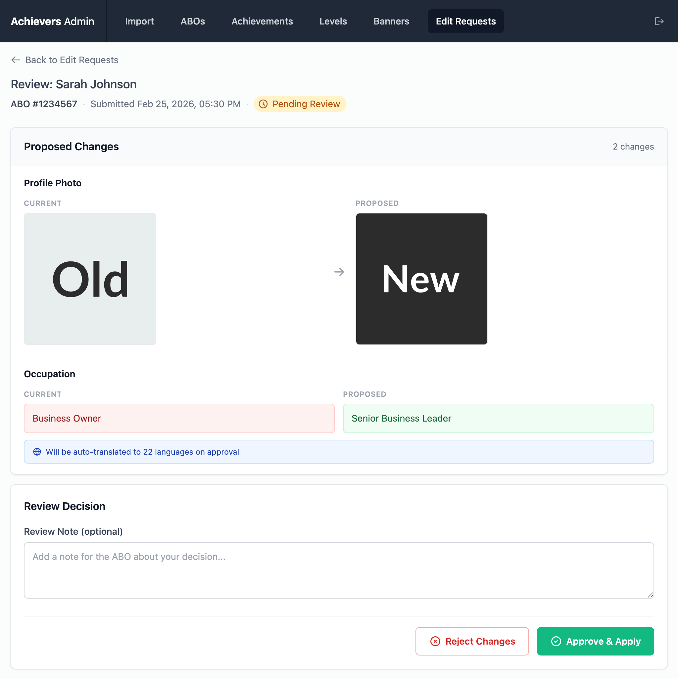Open the Banners section
This screenshot has height=679, width=678.
pos(391,21)
